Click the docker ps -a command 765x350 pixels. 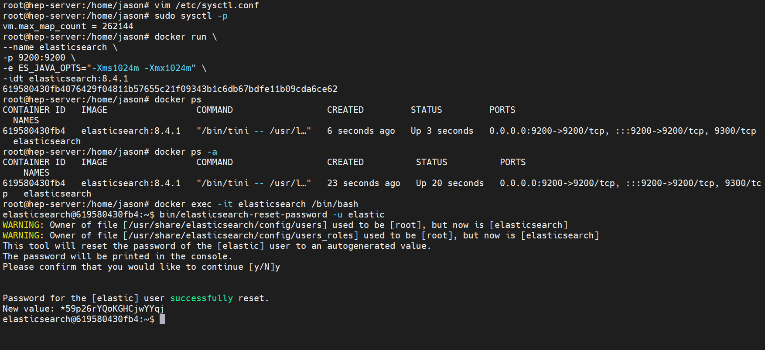coord(185,152)
